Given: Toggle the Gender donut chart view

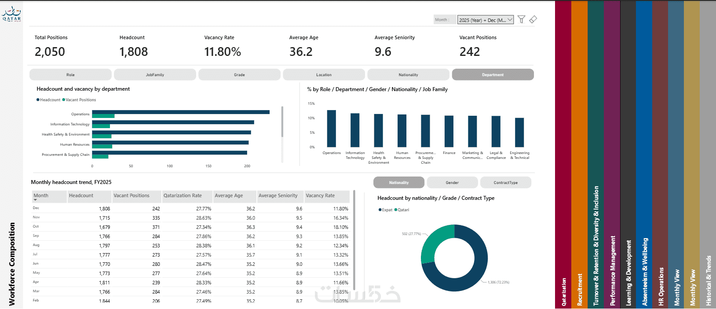Looking at the screenshot, I should coord(452,182).
